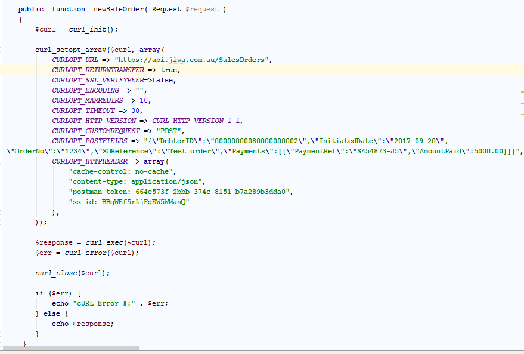Viewport: 524px width, 354px height.
Task: Click the 'DebtorID' key in the JSON string
Action: tap(177, 141)
